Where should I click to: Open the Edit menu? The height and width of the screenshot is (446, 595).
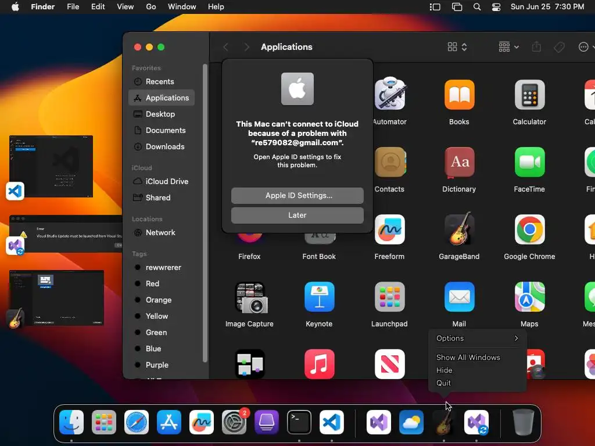98,7
